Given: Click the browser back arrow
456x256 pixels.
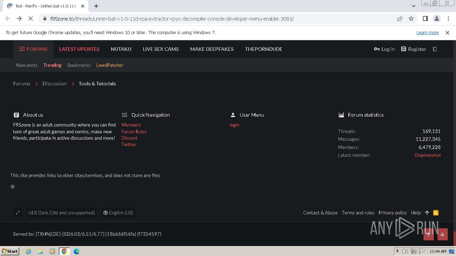Looking at the screenshot, I should pos(8,18).
